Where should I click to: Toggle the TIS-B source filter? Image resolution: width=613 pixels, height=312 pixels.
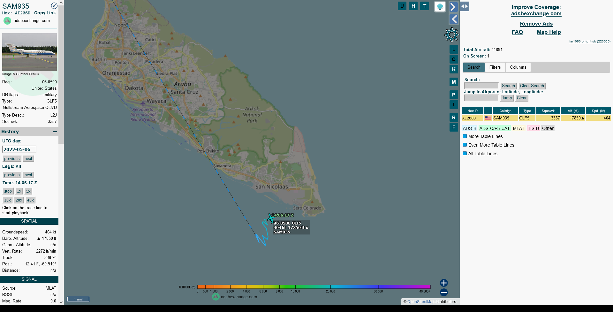coord(533,128)
